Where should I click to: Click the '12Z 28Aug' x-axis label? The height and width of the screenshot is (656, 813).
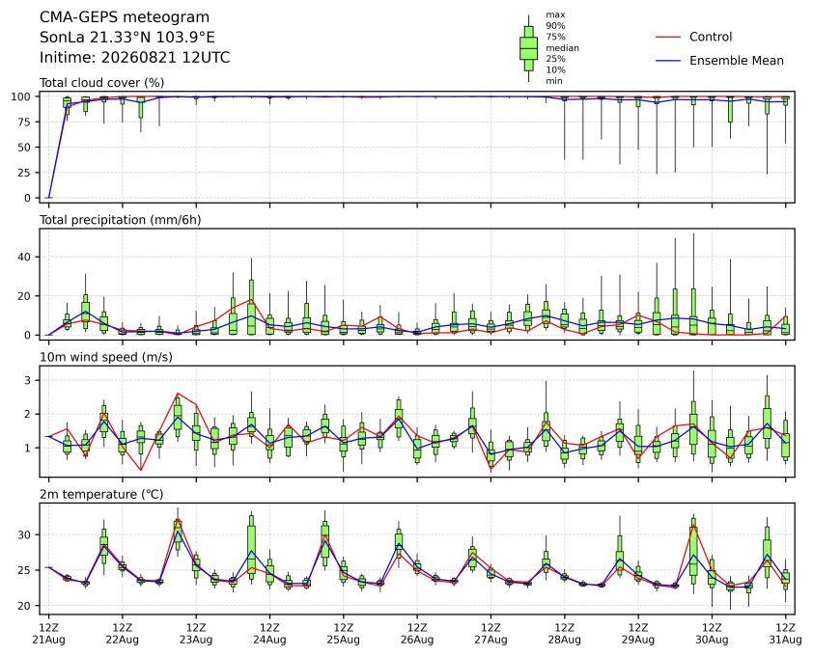click(x=564, y=634)
